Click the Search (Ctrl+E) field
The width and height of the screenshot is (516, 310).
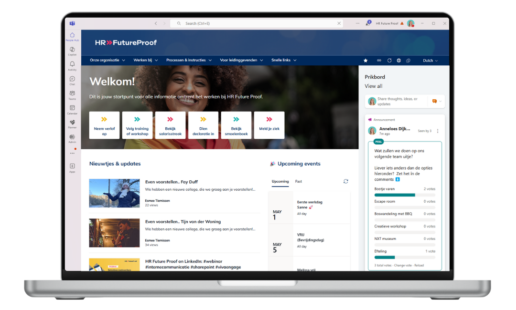258,23
